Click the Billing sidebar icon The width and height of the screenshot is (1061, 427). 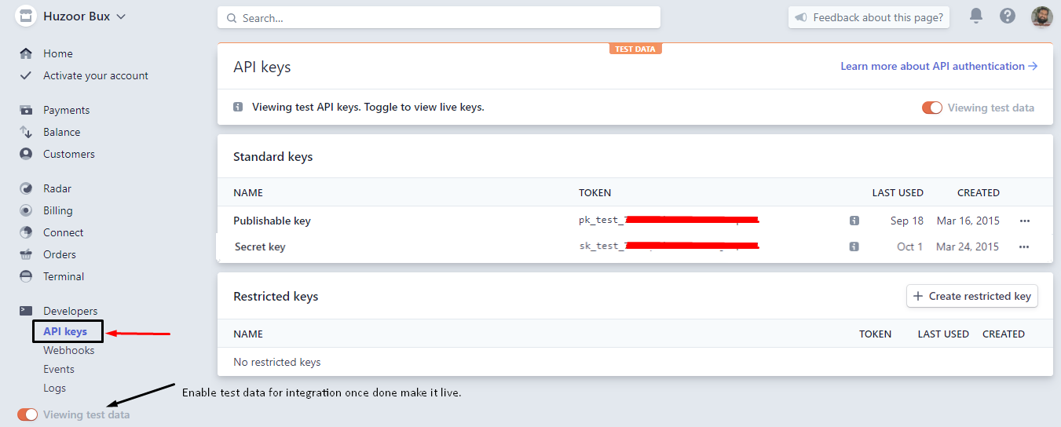(x=26, y=210)
